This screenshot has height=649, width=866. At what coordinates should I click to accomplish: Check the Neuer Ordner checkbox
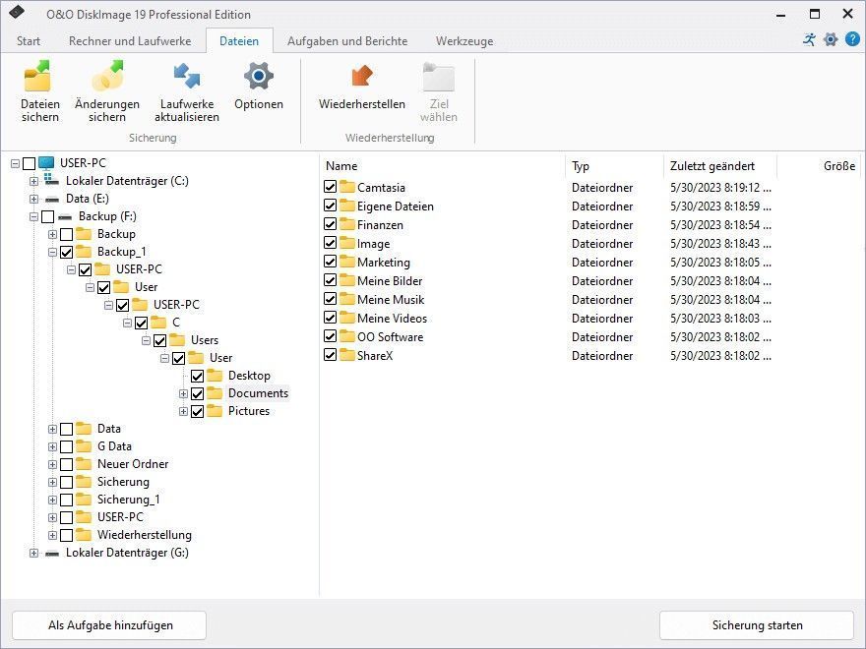pyautogui.click(x=66, y=465)
